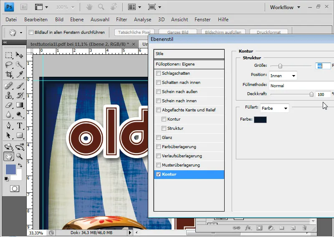
Task: Uncheck the highlighted Kontur style checkbox
Action: [158, 174]
